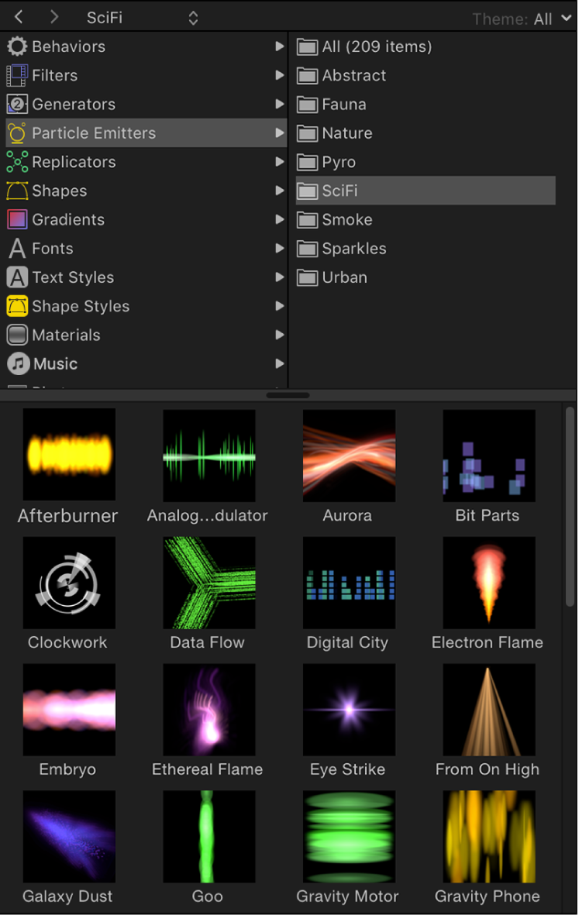Expand Filters with its arrow
The height and width of the screenshot is (915, 579).
coord(280,75)
